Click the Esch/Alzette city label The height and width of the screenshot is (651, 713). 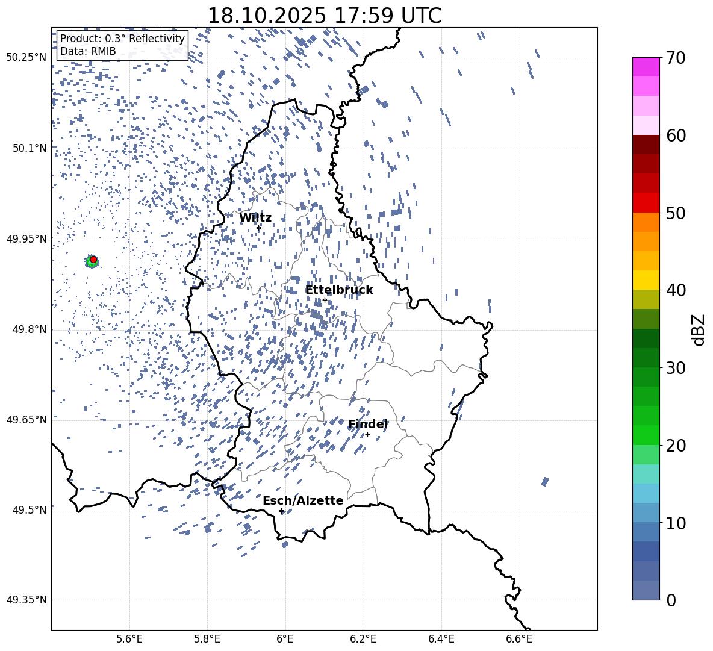click(302, 501)
